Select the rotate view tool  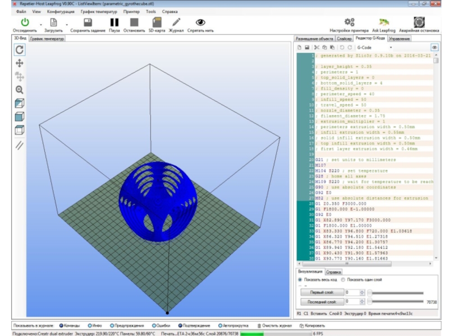tap(20, 50)
